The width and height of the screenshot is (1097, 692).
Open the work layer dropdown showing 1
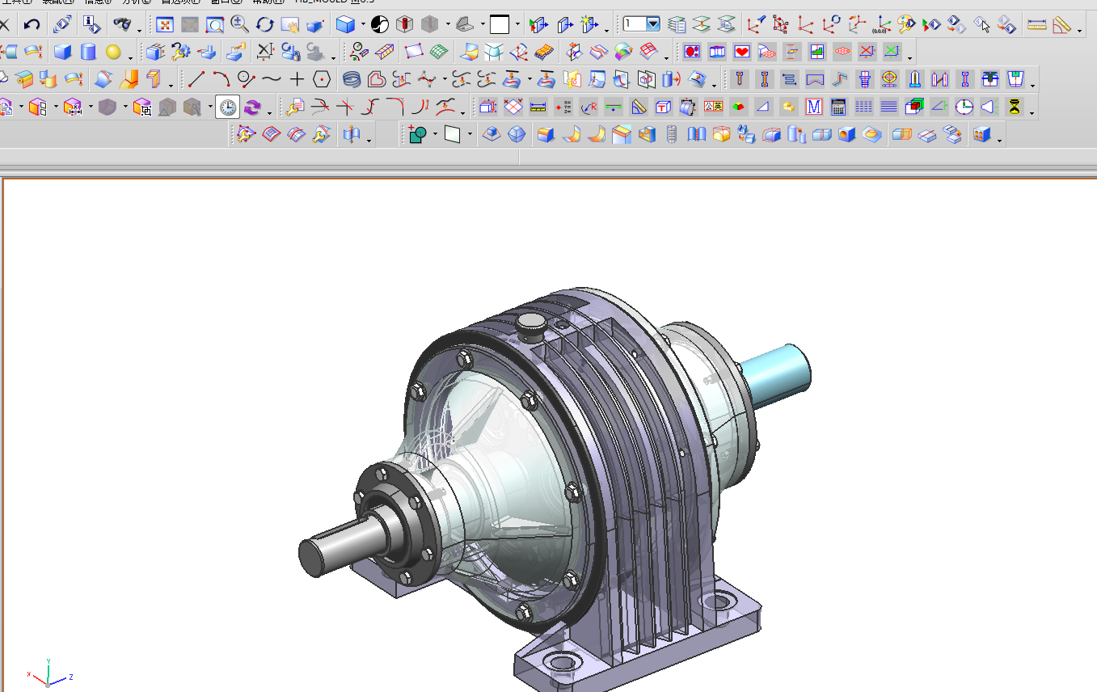click(653, 24)
